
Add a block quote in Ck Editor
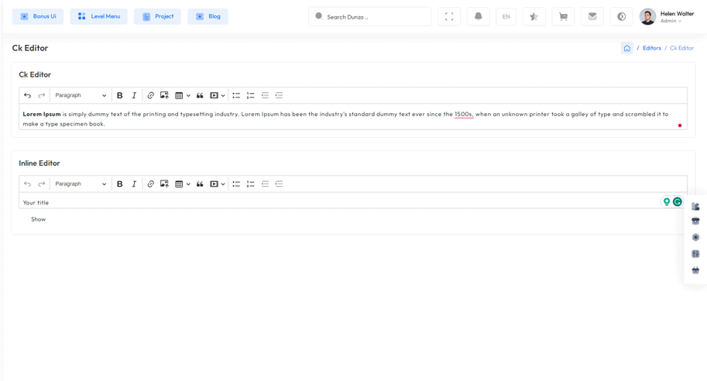[x=200, y=95]
